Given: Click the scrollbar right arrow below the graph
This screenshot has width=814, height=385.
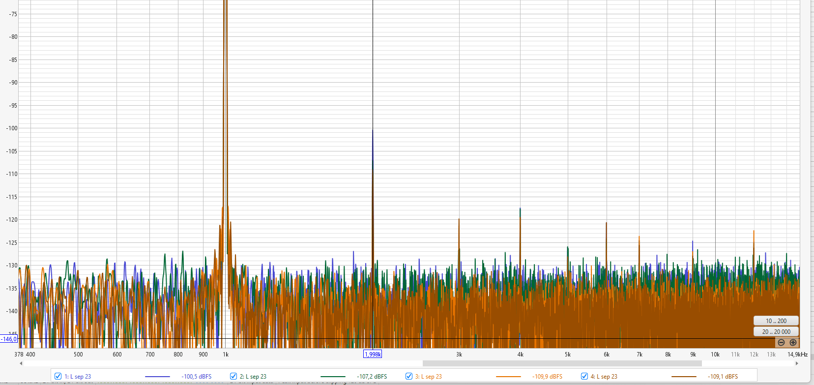Looking at the screenshot, I should (x=797, y=363).
